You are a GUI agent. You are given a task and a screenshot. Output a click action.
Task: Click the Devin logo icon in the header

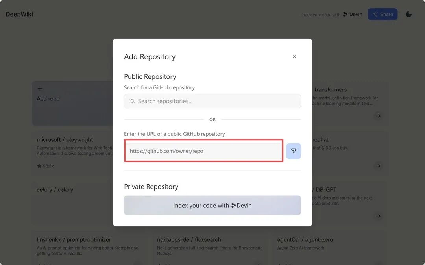click(x=346, y=15)
